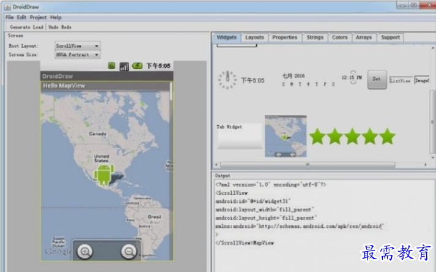Screen dimensions: 436x272
Task: Click the fifth rating bar star
Action: coord(387,136)
